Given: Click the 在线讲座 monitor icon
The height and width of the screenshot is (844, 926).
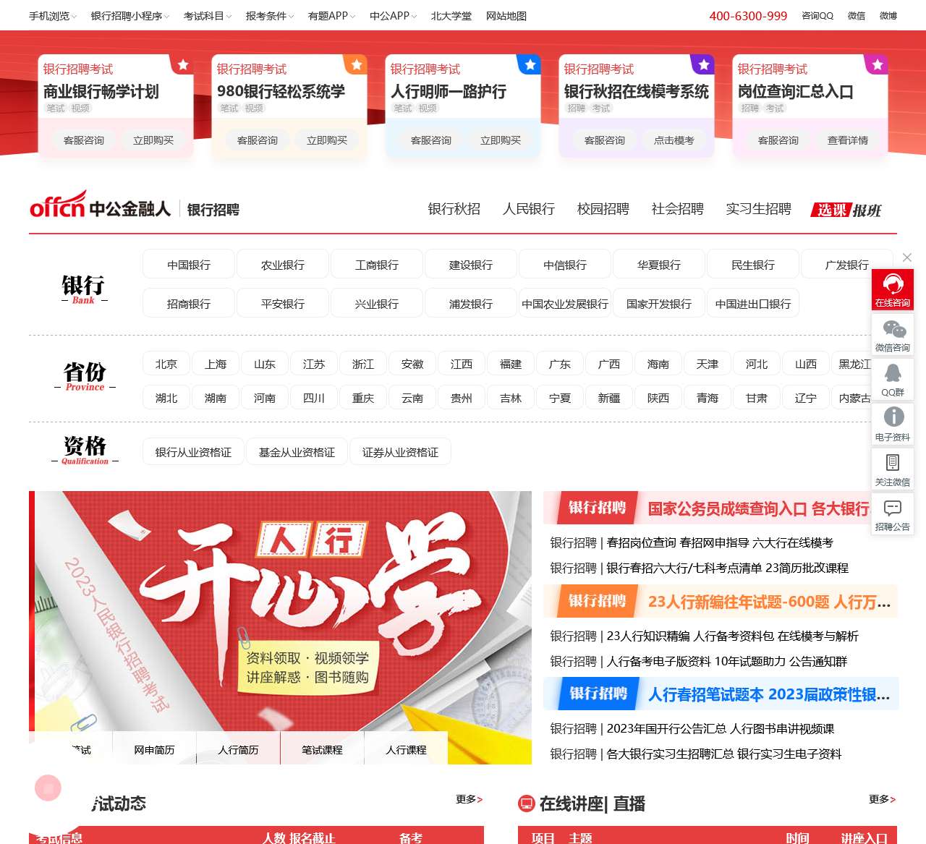Looking at the screenshot, I should point(526,803).
